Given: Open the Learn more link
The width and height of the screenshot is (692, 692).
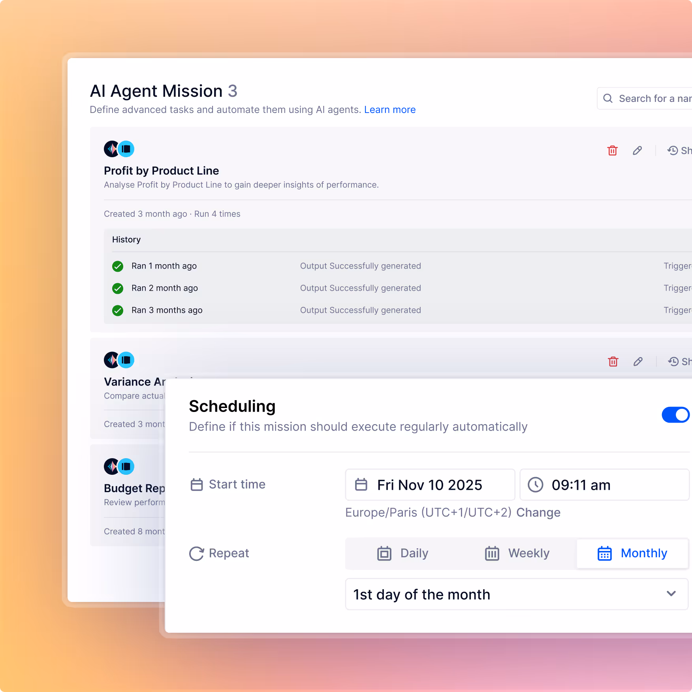Looking at the screenshot, I should click(390, 109).
